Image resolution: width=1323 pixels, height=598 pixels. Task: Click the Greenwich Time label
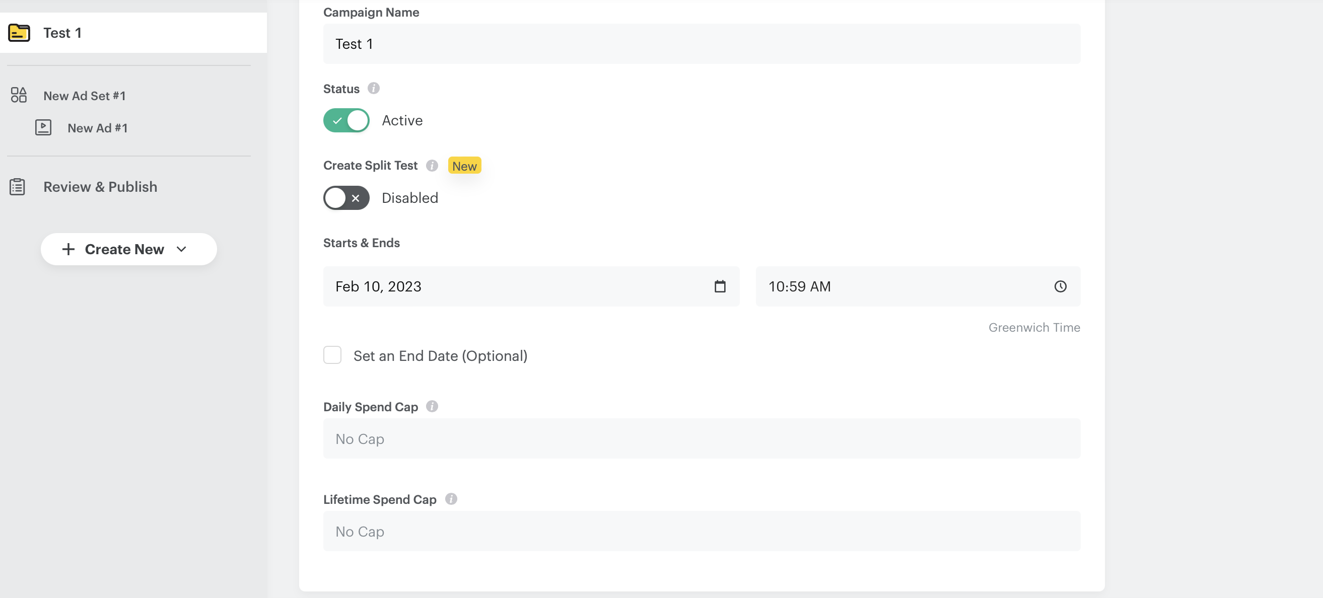pos(1034,328)
